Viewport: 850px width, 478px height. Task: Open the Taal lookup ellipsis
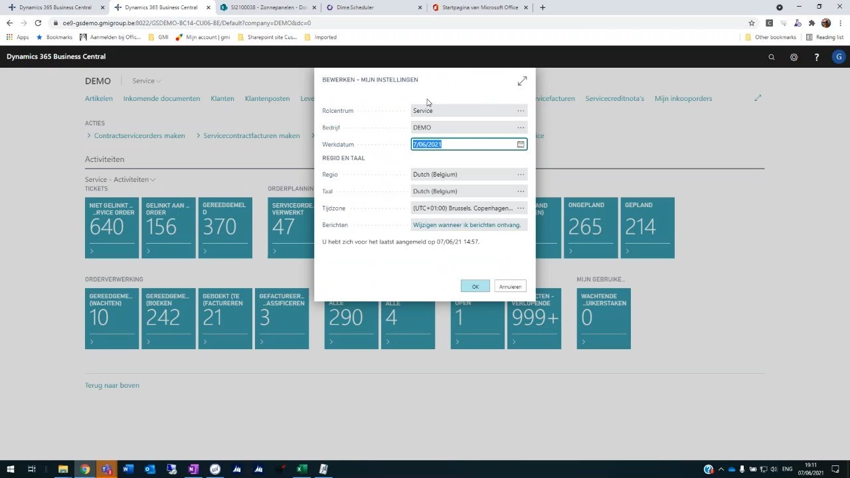click(x=521, y=191)
